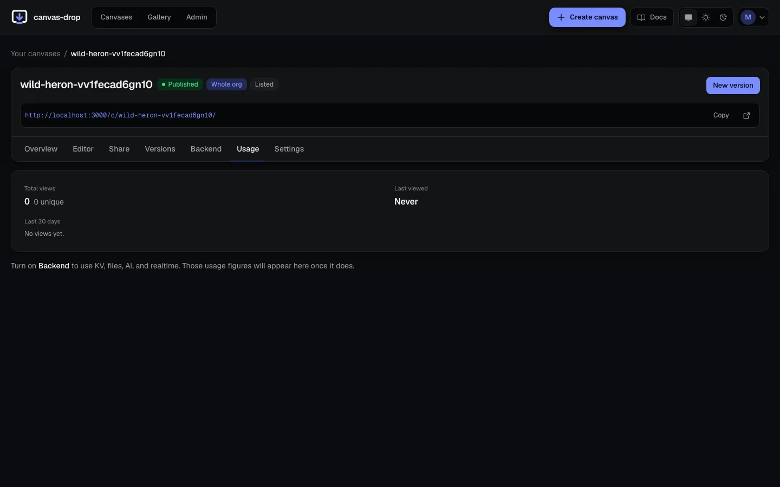Viewport: 780px width, 487px height.
Task: Click the New version button
Action: pos(733,85)
